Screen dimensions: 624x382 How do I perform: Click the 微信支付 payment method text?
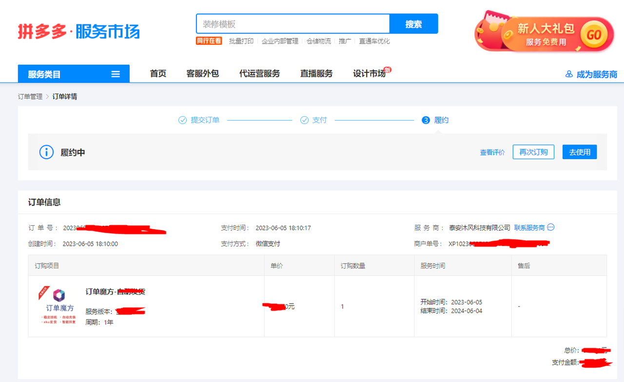pos(268,244)
